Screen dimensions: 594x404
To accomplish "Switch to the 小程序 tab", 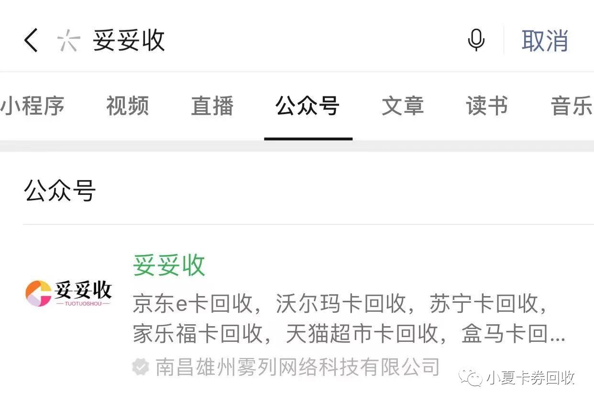I will pos(33,106).
